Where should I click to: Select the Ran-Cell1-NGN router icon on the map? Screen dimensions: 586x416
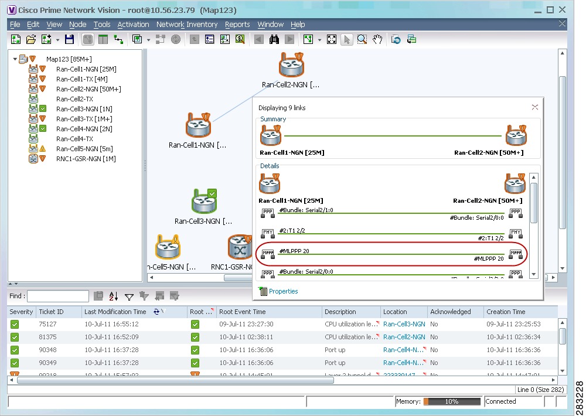(x=199, y=125)
